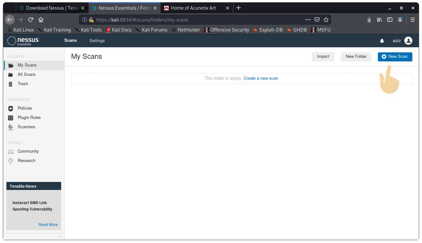Collapse the sidebar with double chevron

(x=59, y=236)
